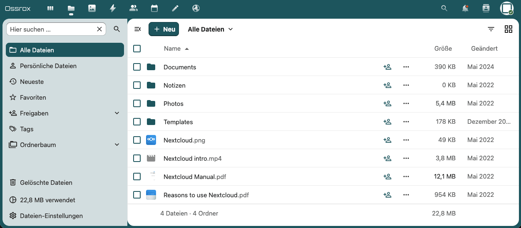This screenshot has width=521, height=228.
Task: Open the Contacts app icon in top bar
Action: click(x=134, y=8)
